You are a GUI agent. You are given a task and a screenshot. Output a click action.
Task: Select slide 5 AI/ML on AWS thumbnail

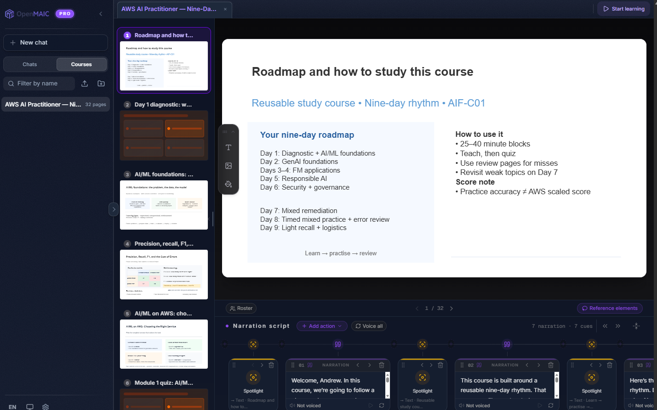(x=164, y=344)
